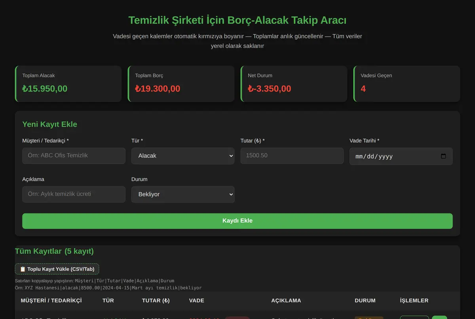Click the İŞLEMLER column header
The width and height of the screenshot is (475, 319).
point(414,300)
